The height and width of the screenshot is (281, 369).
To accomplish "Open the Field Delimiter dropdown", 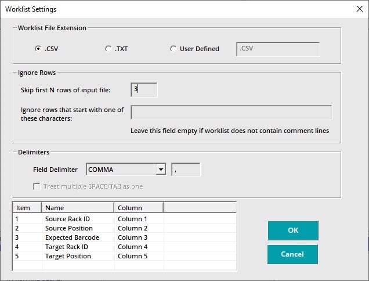I will coord(161,170).
